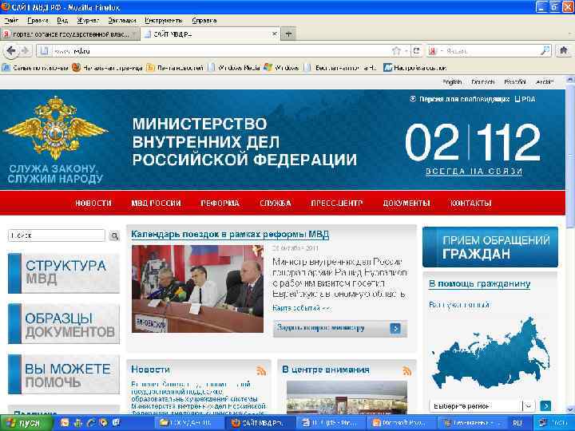Click the ВЫ МОЖЕТЕ ПОМОЧЬ banner button
Viewport: 575px width, 431px height.
pos(64,374)
